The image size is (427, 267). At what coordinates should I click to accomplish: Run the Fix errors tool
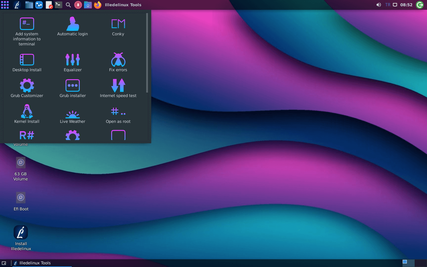coord(118,63)
